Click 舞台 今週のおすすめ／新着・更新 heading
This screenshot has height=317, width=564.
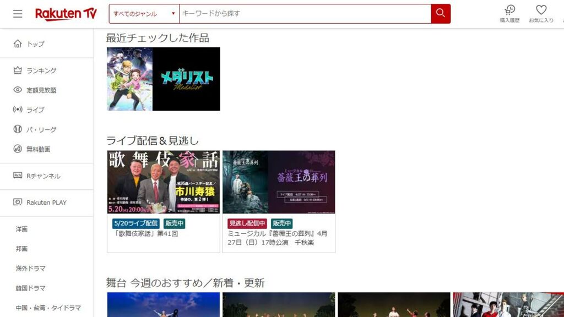coord(185,283)
